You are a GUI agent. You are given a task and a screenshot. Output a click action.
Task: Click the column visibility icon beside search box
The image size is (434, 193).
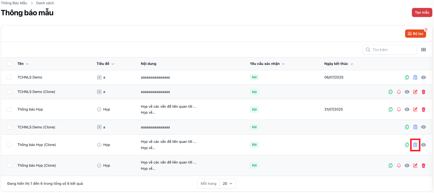[423, 50]
